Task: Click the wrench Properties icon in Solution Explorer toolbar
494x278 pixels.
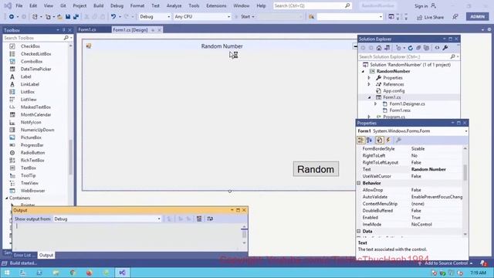Action: tap(445, 48)
